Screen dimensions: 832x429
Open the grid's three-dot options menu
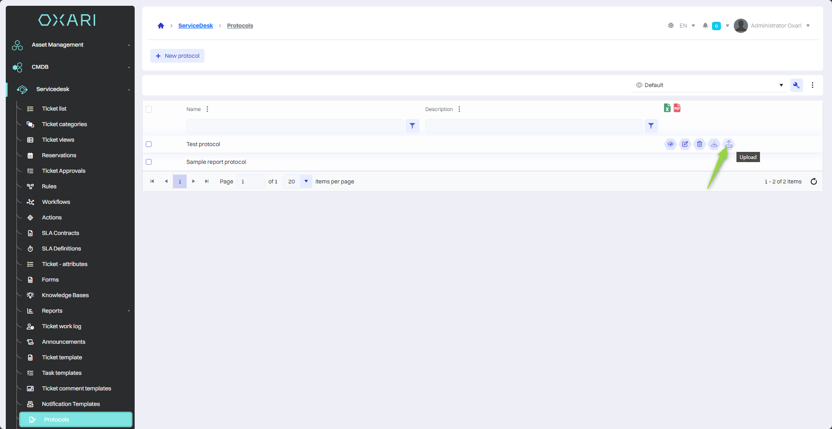tap(812, 85)
